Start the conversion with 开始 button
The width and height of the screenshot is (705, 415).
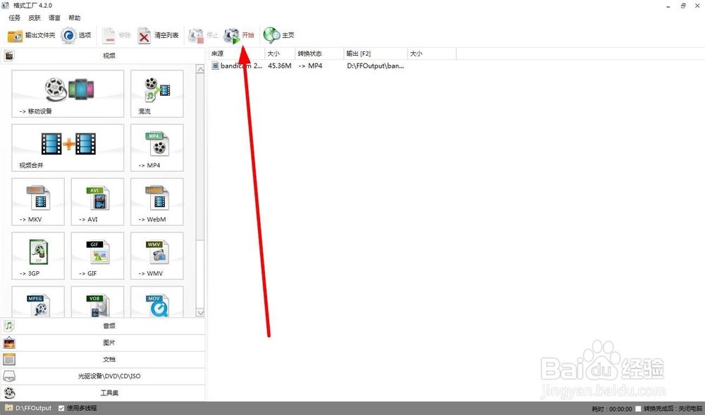[x=239, y=35]
